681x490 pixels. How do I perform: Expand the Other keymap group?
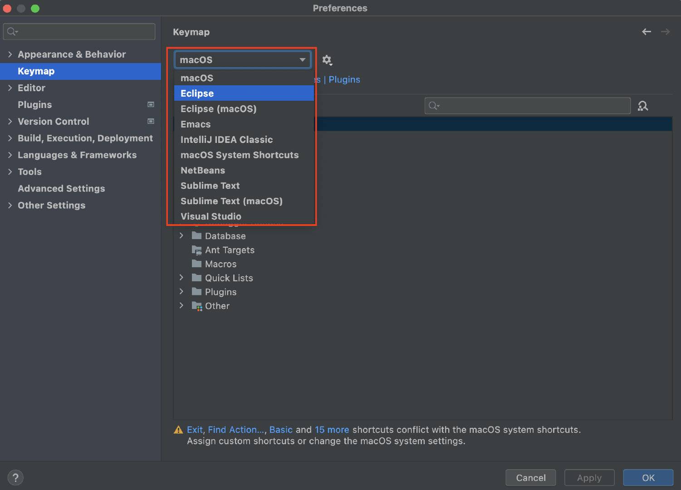[x=181, y=305]
